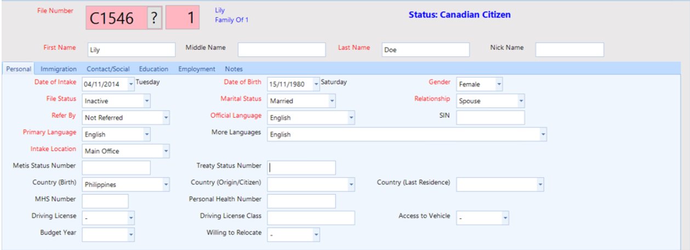Screen dimensions: 690x250
Task: Open the Country (Birth) dropdown
Action: 166,185
